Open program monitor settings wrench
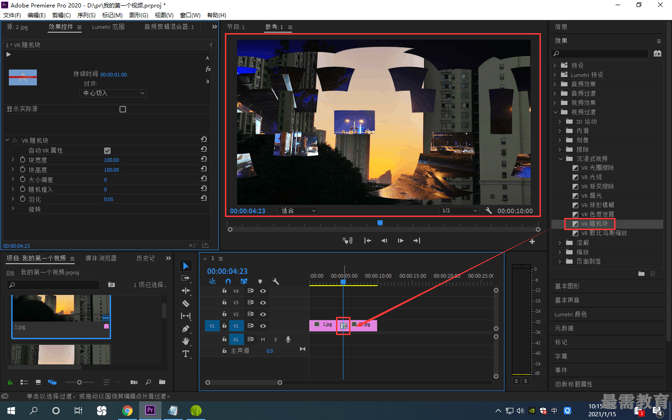This screenshot has width=672, height=420. pos(489,210)
